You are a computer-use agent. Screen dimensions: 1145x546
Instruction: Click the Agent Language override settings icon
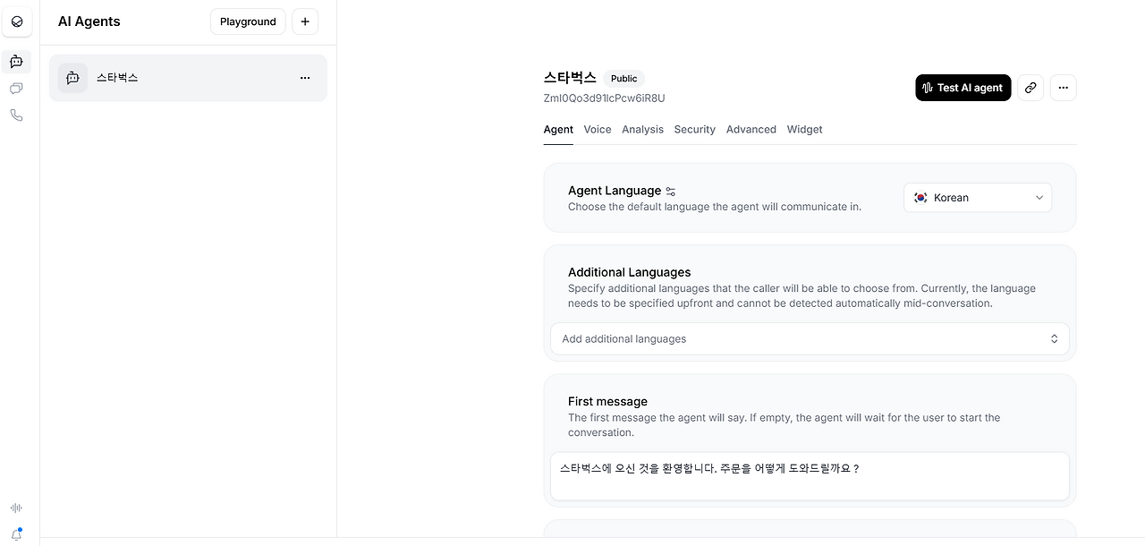[x=671, y=192]
